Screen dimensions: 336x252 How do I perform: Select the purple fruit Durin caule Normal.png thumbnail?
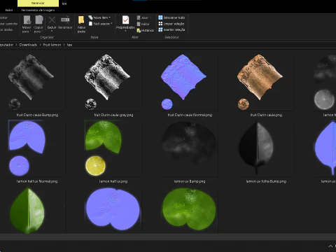183,82
